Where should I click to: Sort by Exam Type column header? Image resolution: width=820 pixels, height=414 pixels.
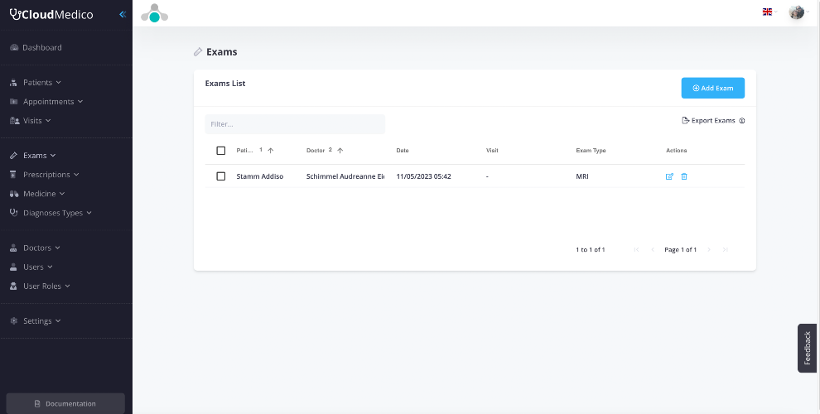pos(591,151)
